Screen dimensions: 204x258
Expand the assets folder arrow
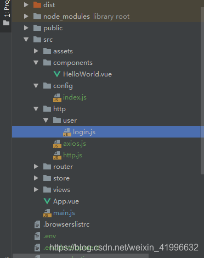pyautogui.click(x=36, y=51)
